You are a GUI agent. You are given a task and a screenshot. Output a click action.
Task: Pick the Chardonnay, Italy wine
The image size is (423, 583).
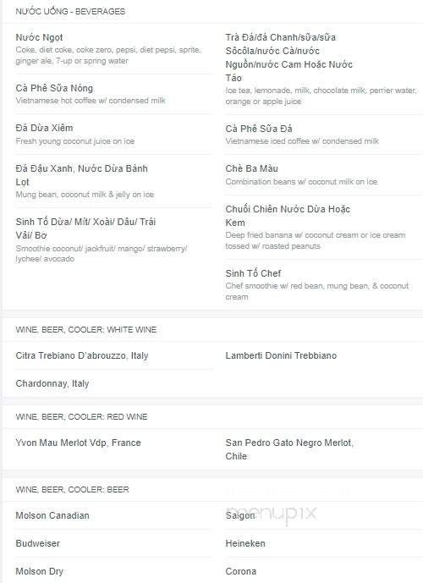[x=52, y=383]
